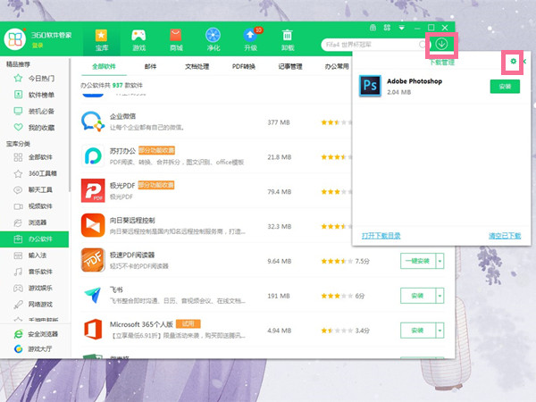Select the 净化 cleanup icon
Image resolution: width=536 pixels, height=402 pixels.
[213, 38]
